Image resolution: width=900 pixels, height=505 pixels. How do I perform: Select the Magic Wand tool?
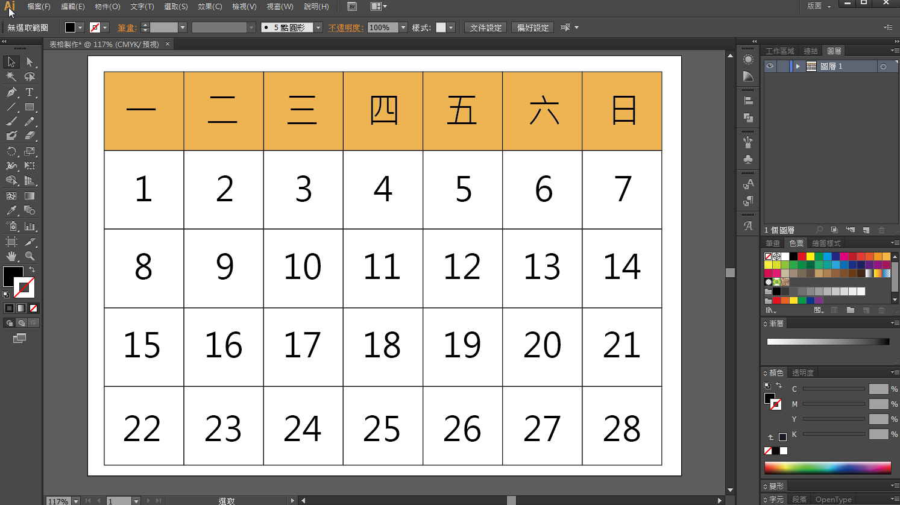11,77
